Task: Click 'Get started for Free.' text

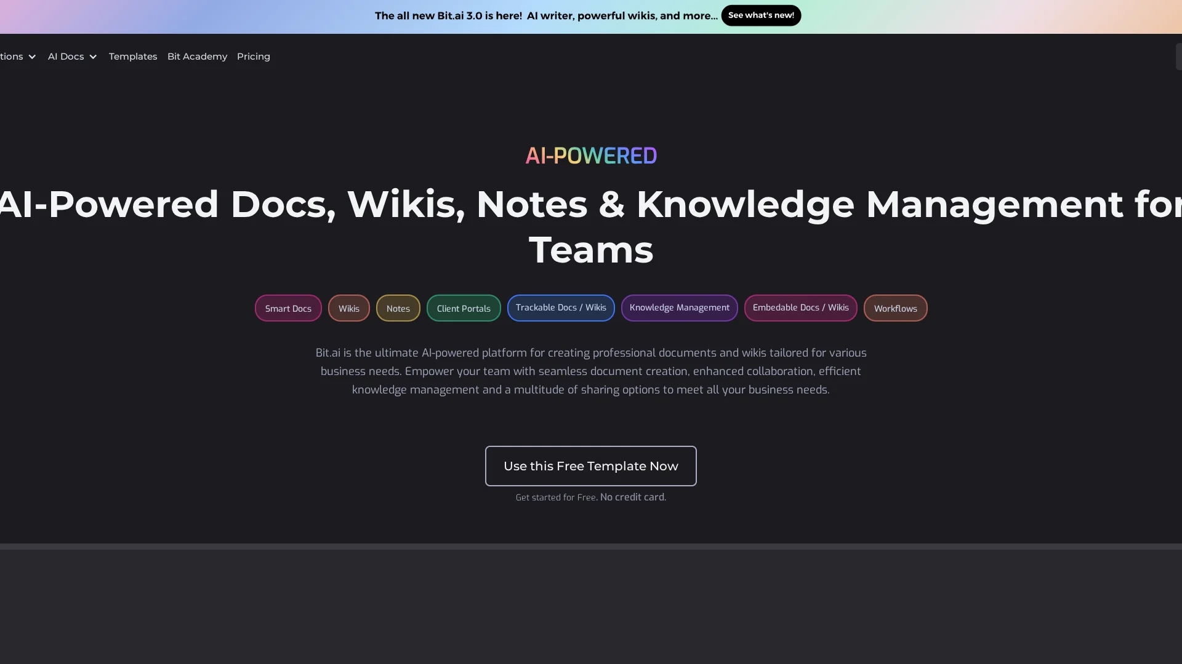Action: 557,497
